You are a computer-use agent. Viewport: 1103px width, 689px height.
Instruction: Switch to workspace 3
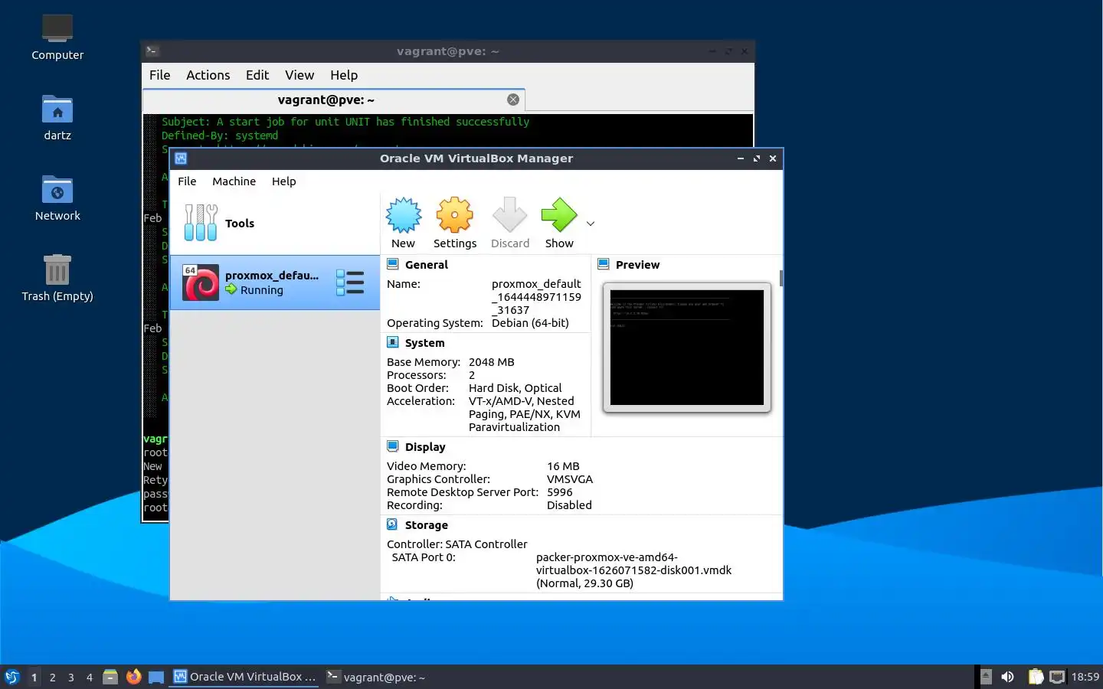click(70, 677)
